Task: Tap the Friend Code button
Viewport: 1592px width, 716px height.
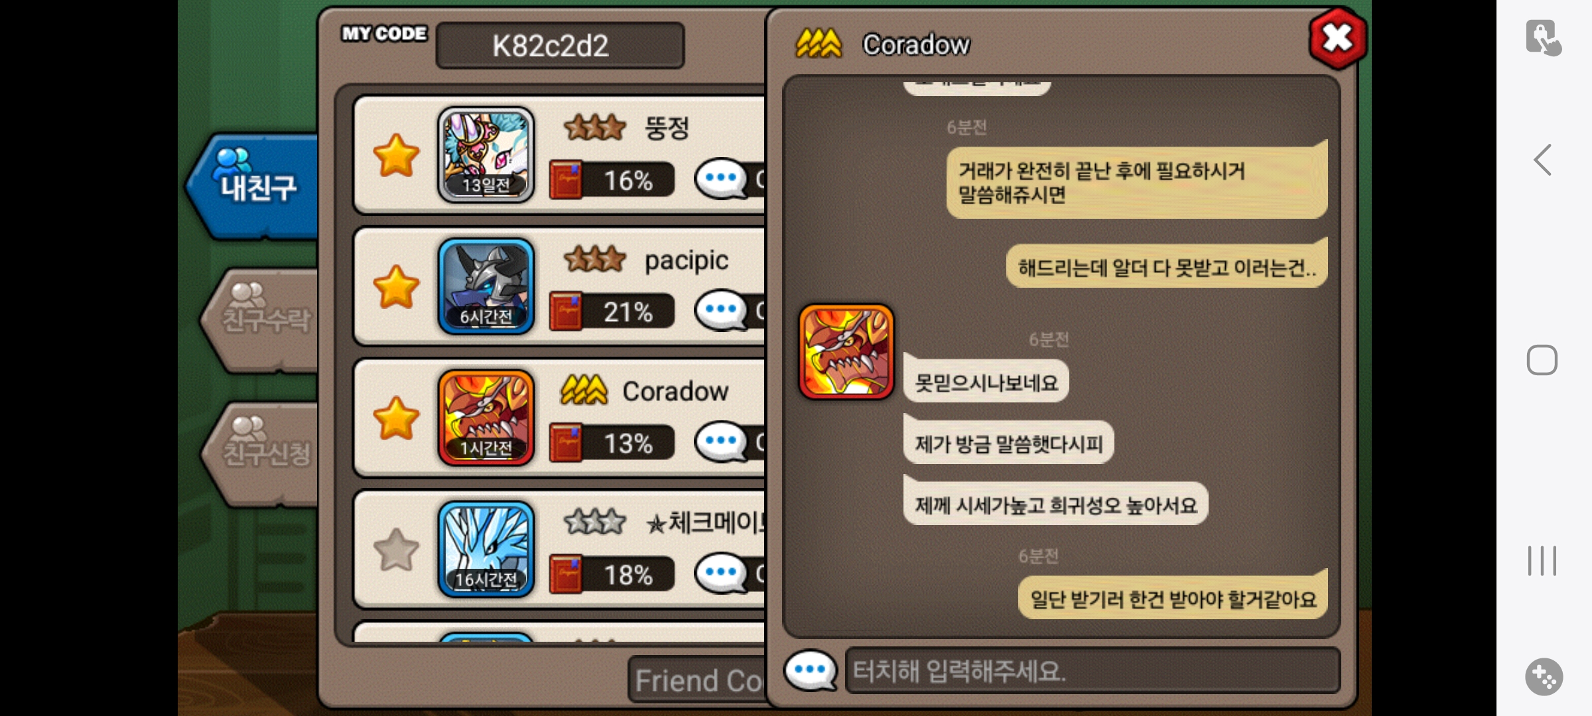Action: [x=696, y=680]
